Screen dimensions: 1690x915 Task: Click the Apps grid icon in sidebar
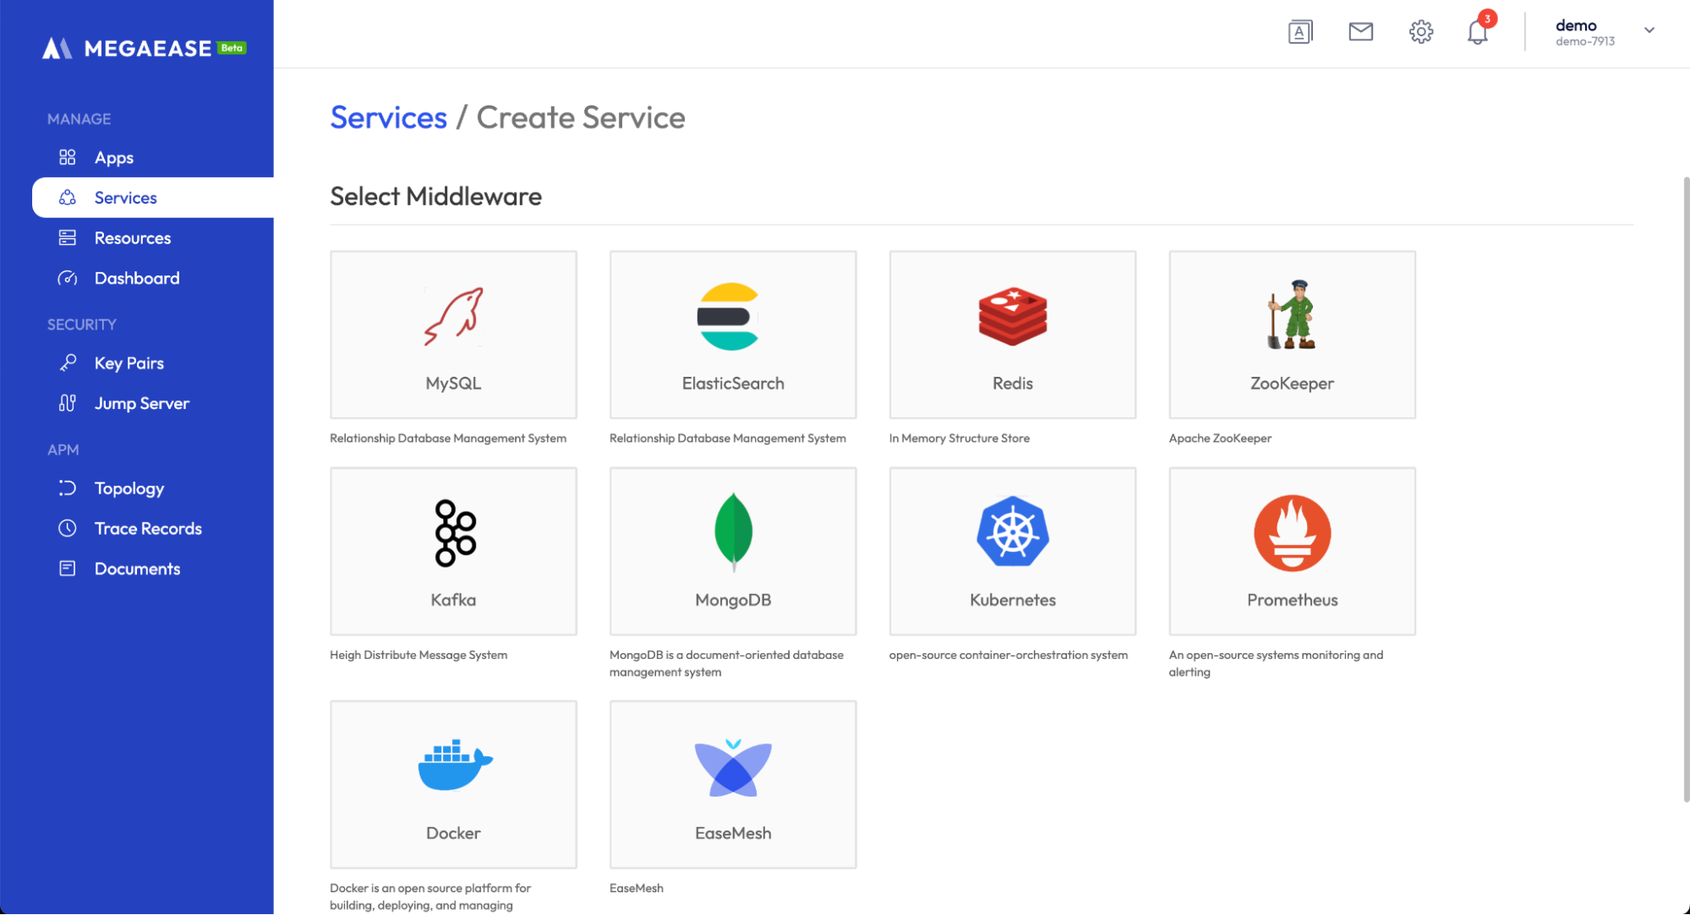(68, 157)
